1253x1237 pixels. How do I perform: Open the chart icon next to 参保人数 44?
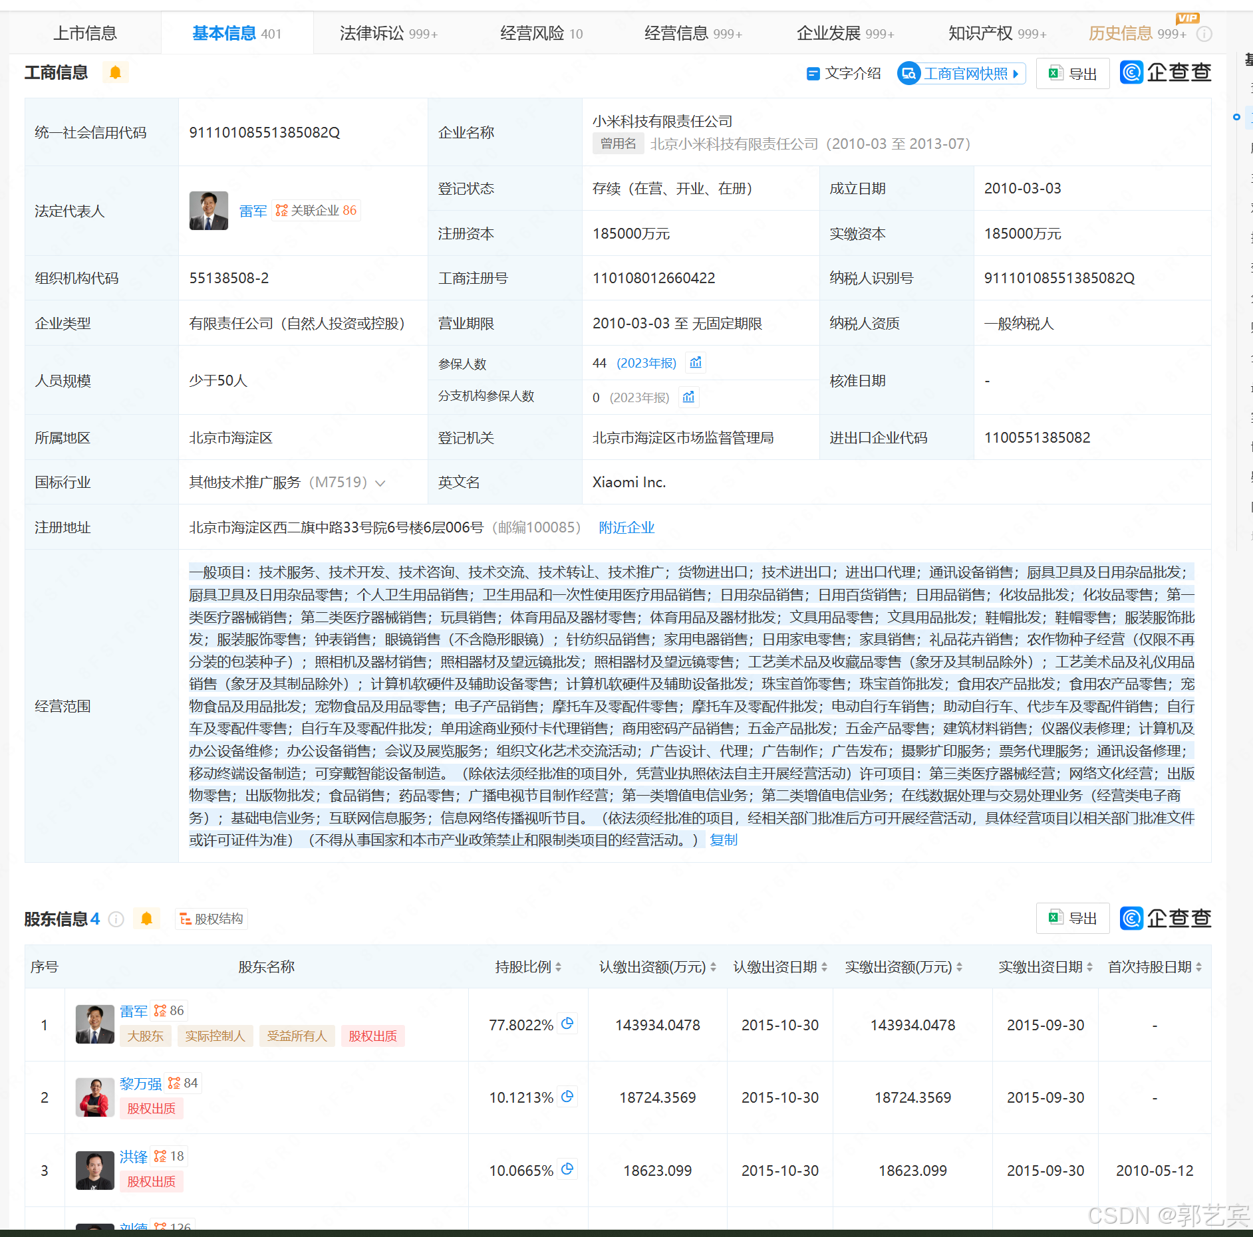pyautogui.click(x=696, y=362)
